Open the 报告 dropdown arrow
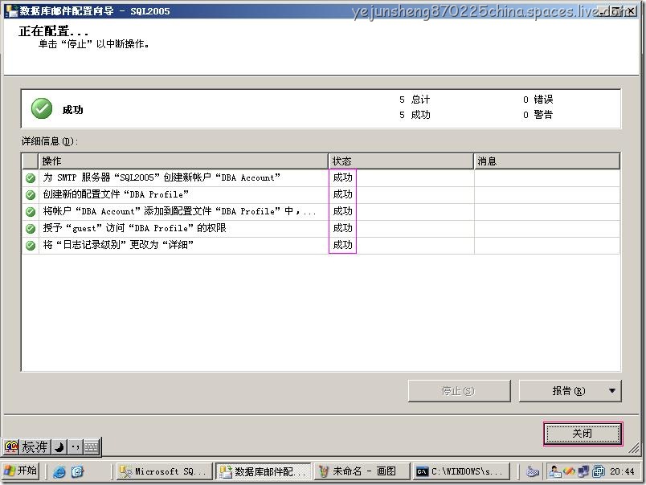Screen dimensions: 646x485 (612, 391)
